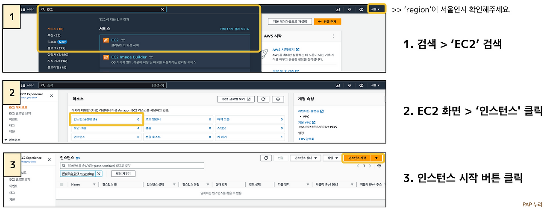Open 서울 region dropdown in second screenshot
The width and height of the screenshot is (547, 211).
(376, 85)
